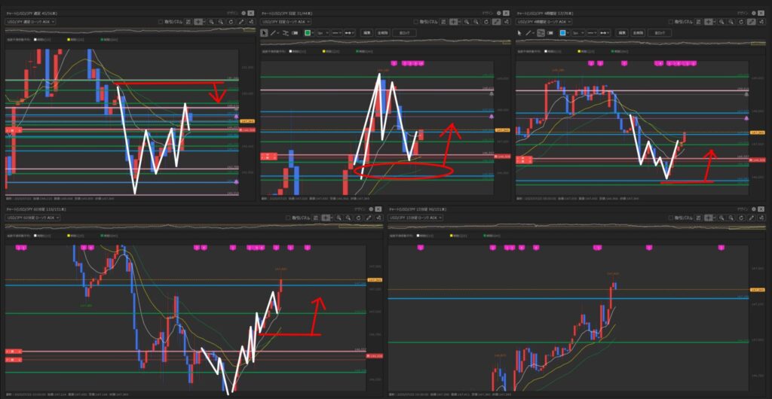Refresh the 15-minute chart

(x=741, y=218)
